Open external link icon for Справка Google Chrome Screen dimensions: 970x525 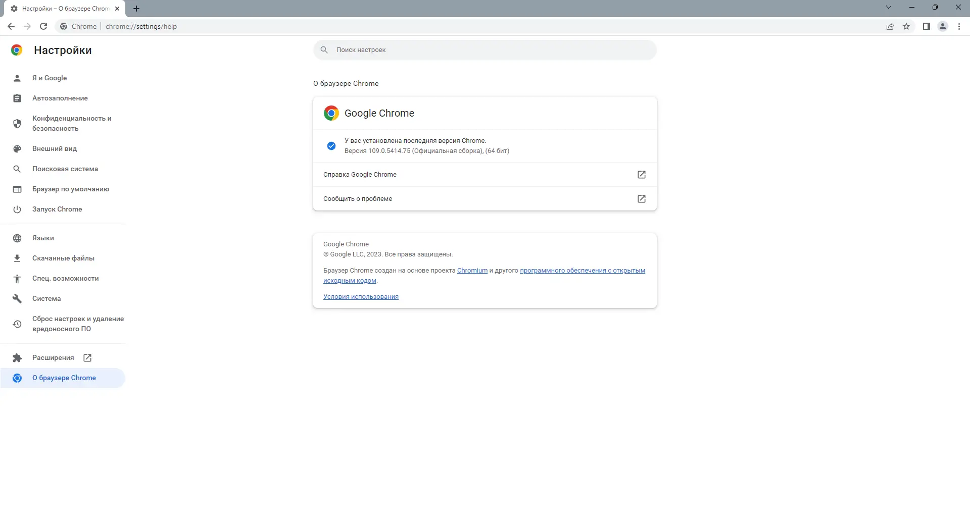pyautogui.click(x=642, y=175)
